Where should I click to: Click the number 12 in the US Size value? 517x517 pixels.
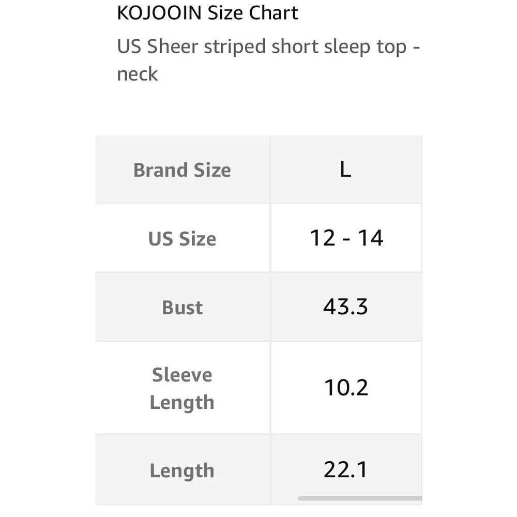323,238
